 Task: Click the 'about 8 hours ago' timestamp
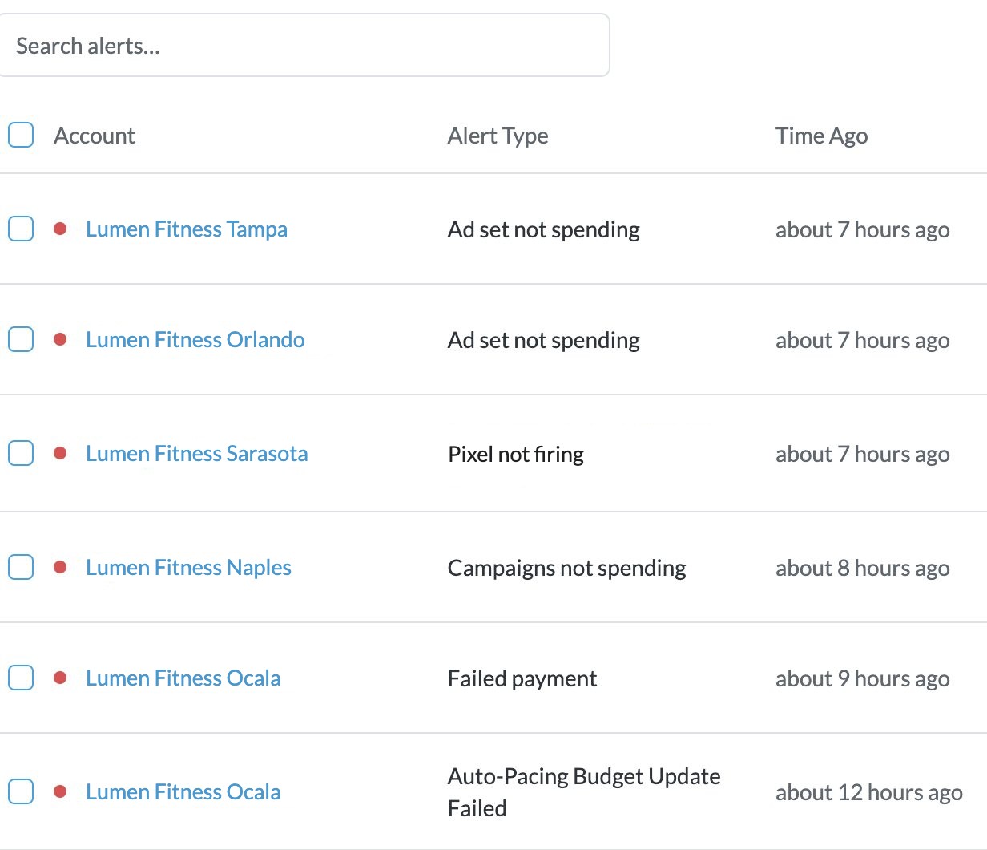click(x=863, y=569)
